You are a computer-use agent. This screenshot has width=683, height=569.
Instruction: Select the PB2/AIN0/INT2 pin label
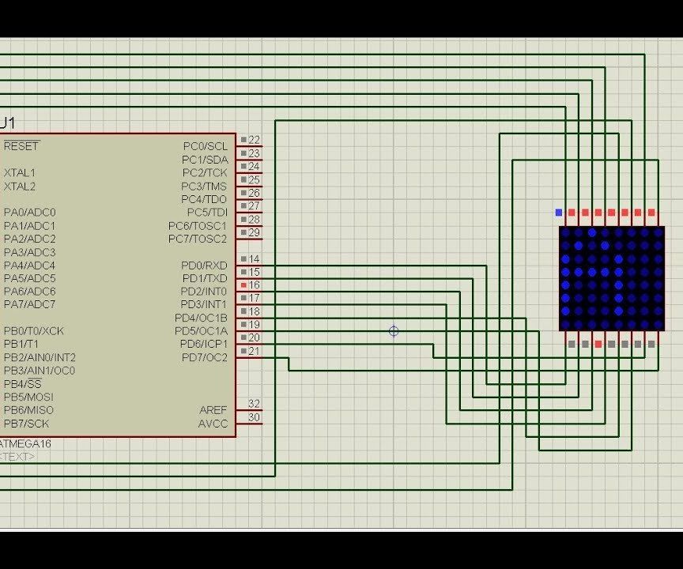[x=40, y=357]
